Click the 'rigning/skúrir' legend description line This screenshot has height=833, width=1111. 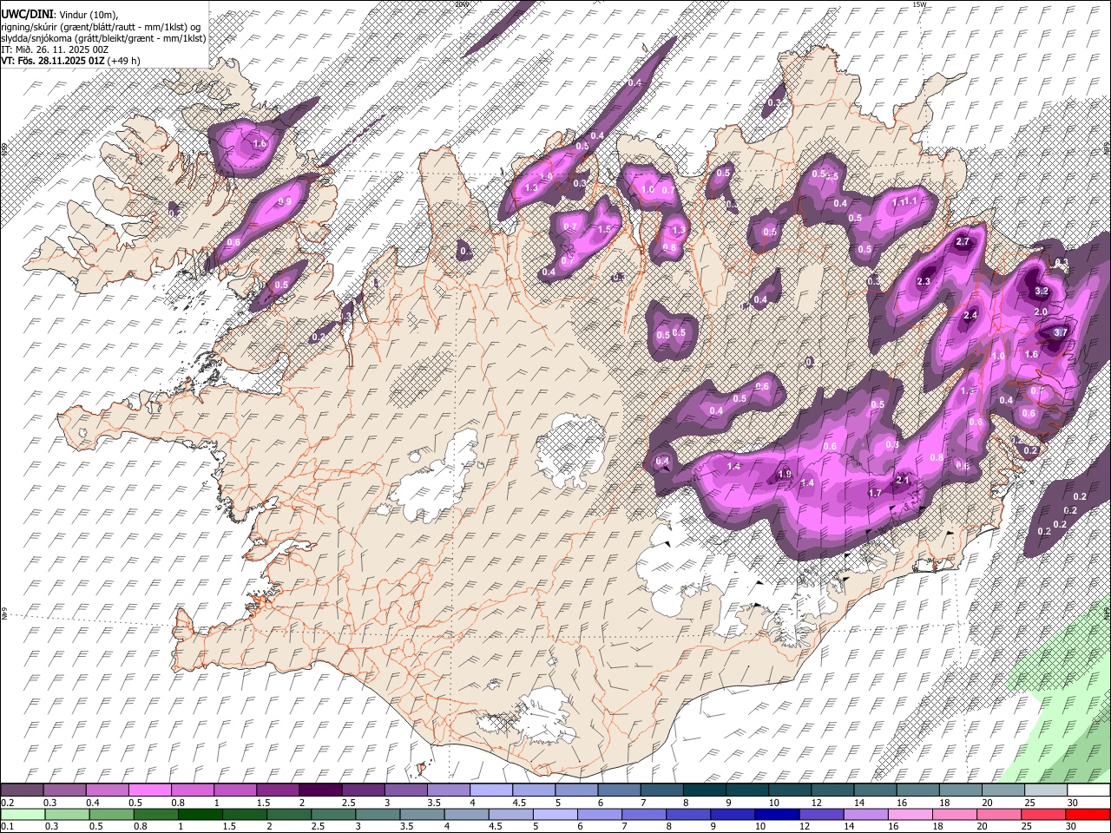point(102,26)
